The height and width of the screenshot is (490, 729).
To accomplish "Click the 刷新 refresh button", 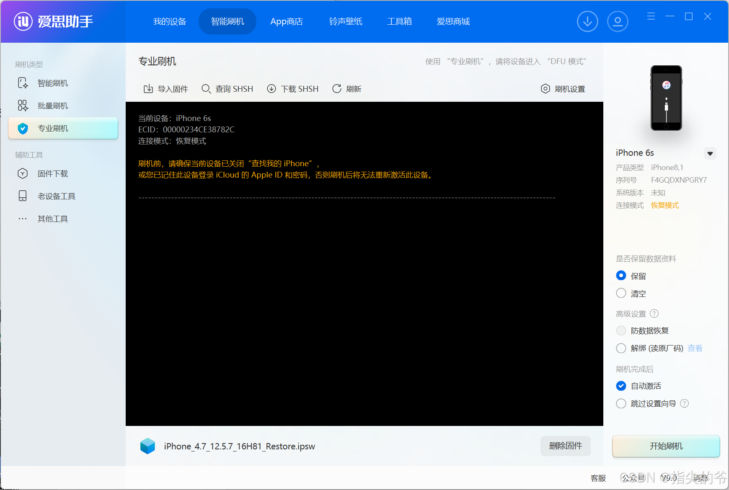I will (347, 89).
